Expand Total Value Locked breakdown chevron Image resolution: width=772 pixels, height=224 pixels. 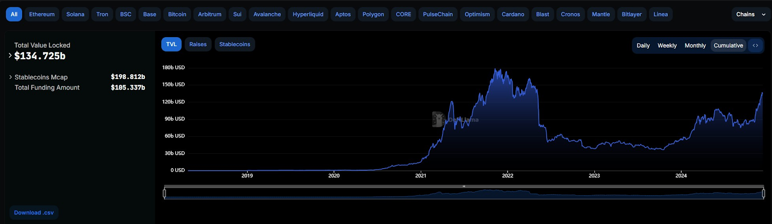coord(10,55)
